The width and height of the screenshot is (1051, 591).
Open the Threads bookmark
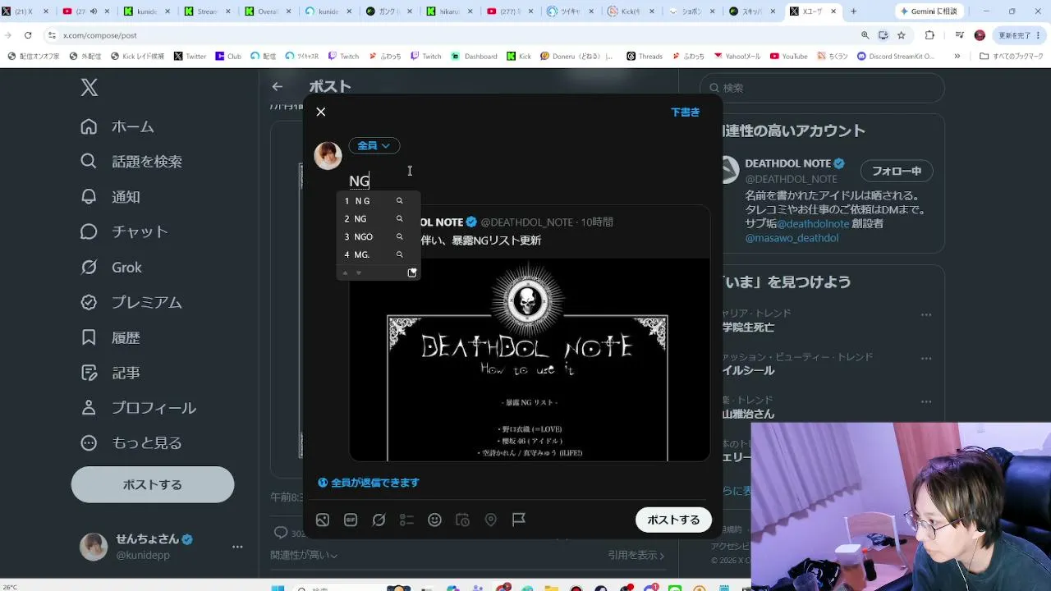point(645,57)
